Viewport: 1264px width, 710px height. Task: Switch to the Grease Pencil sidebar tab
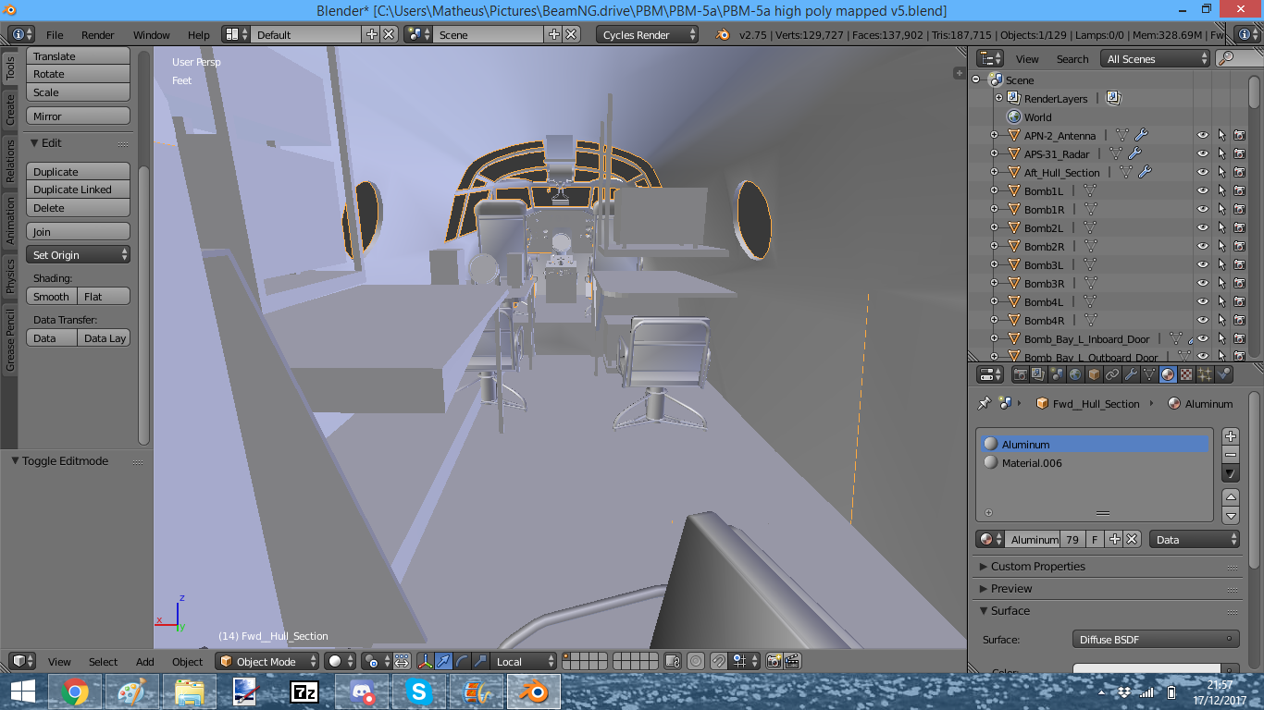[x=10, y=340]
